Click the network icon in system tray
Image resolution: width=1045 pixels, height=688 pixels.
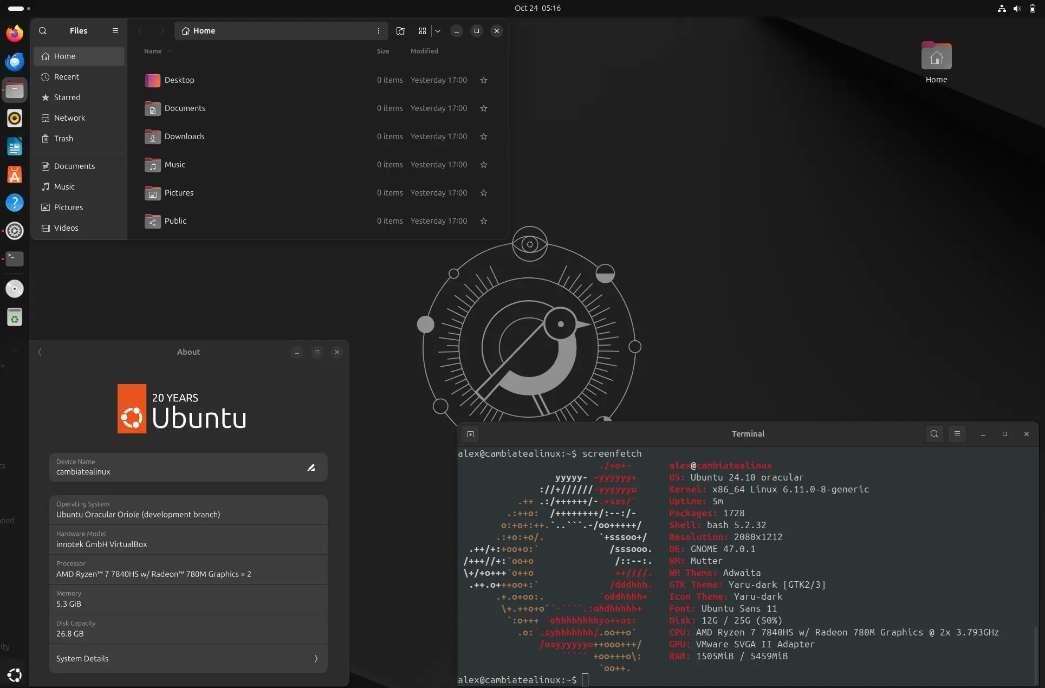1002,8
